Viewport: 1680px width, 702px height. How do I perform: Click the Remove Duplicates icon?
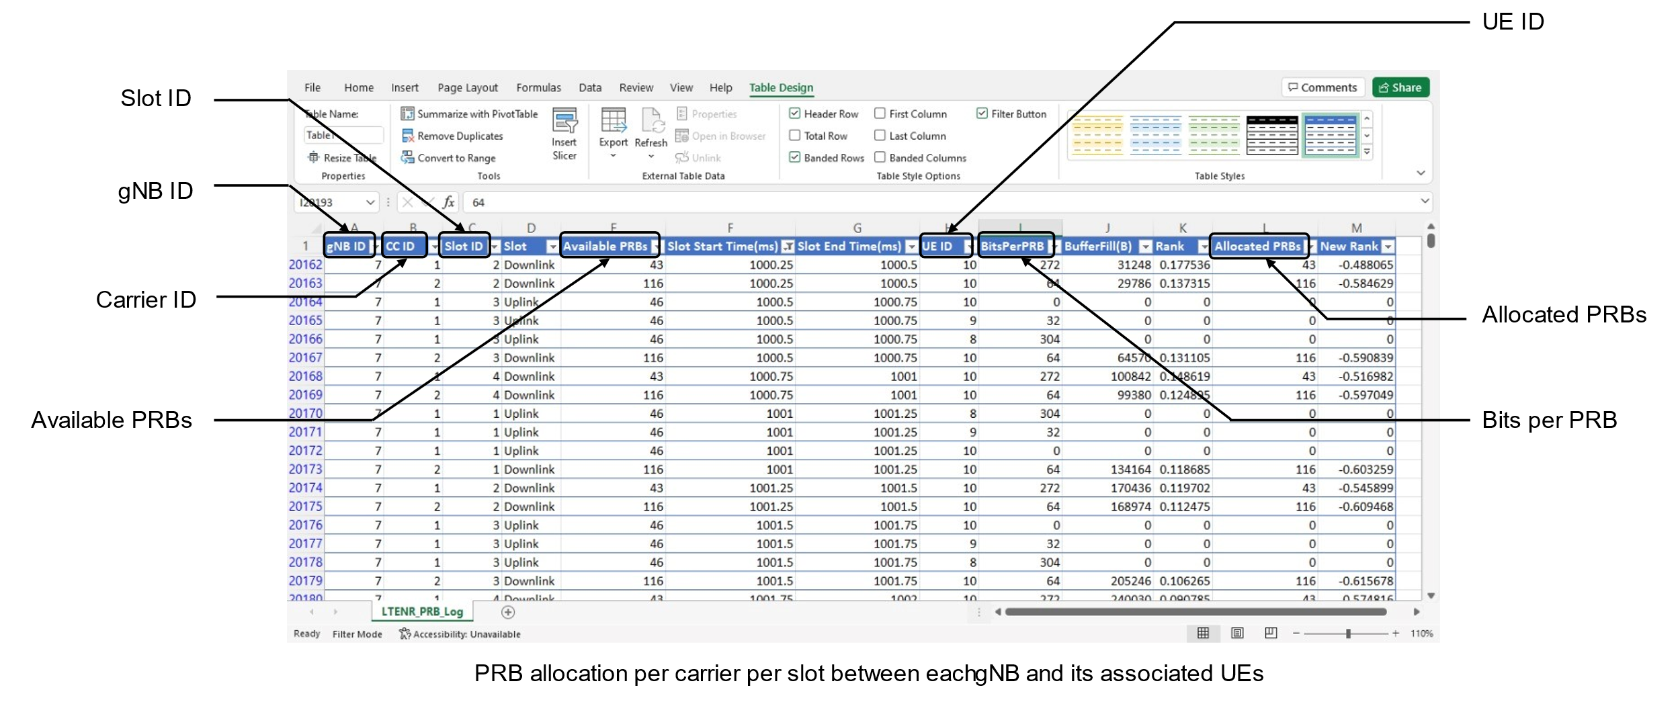[x=407, y=136]
